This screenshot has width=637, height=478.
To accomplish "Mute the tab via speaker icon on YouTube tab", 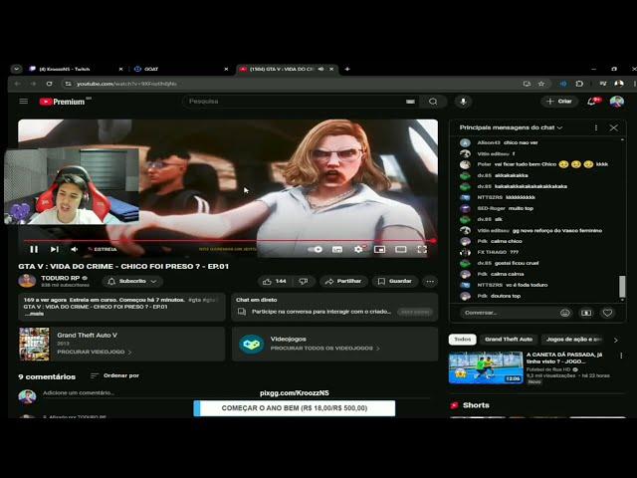I will 320,69.
